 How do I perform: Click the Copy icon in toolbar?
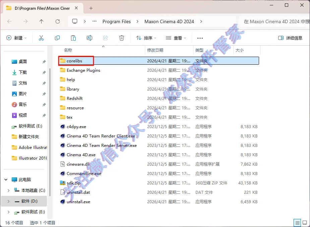pos(57,38)
